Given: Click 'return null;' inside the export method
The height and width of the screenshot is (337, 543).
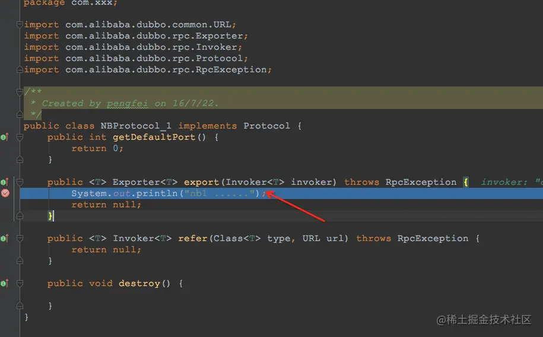Looking at the screenshot, I should tap(106, 204).
